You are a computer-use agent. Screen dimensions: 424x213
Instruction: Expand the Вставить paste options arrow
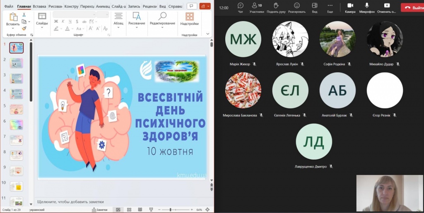[13, 28]
